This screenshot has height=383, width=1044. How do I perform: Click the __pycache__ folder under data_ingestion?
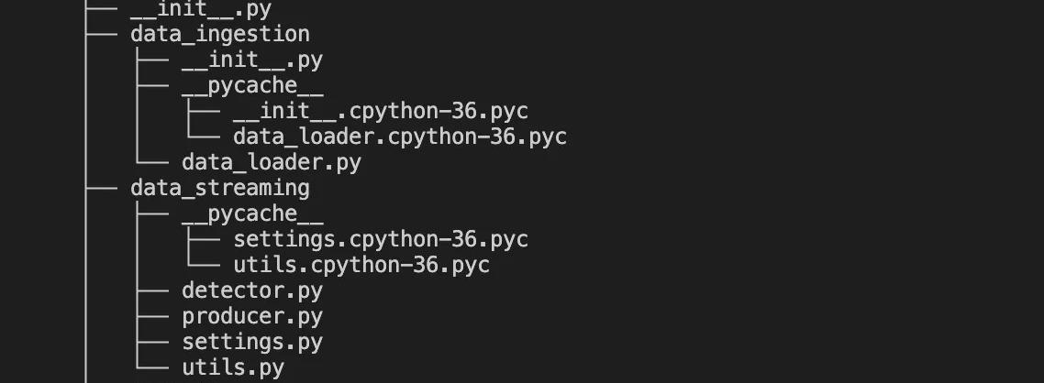[252, 85]
